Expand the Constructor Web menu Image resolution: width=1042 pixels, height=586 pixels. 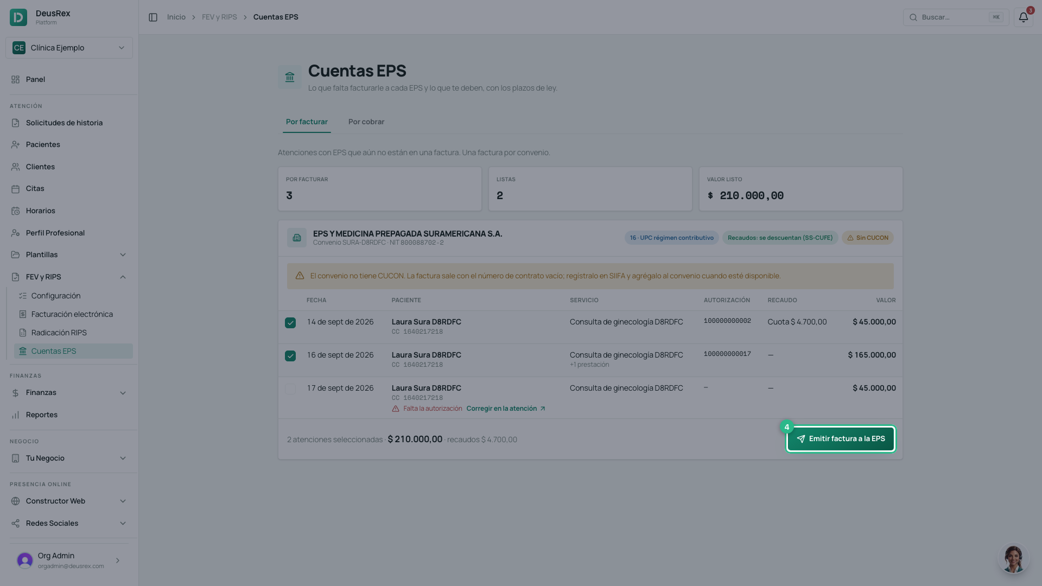[x=69, y=501]
